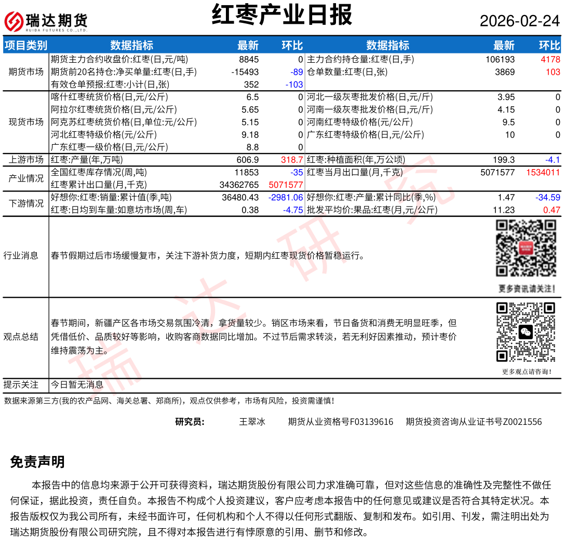Image resolution: width=564 pixels, height=539 pixels.
Task: Click the QR code with WeChat icon
Action: pyautogui.click(x=527, y=331)
